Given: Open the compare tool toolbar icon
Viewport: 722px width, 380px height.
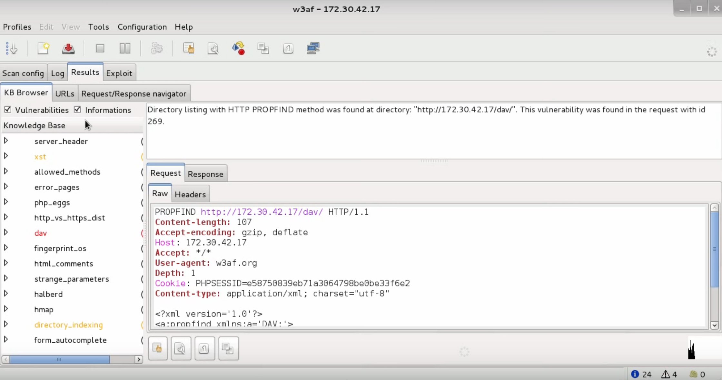Looking at the screenshot, I should pyautogui.click(x=263, y=48).
